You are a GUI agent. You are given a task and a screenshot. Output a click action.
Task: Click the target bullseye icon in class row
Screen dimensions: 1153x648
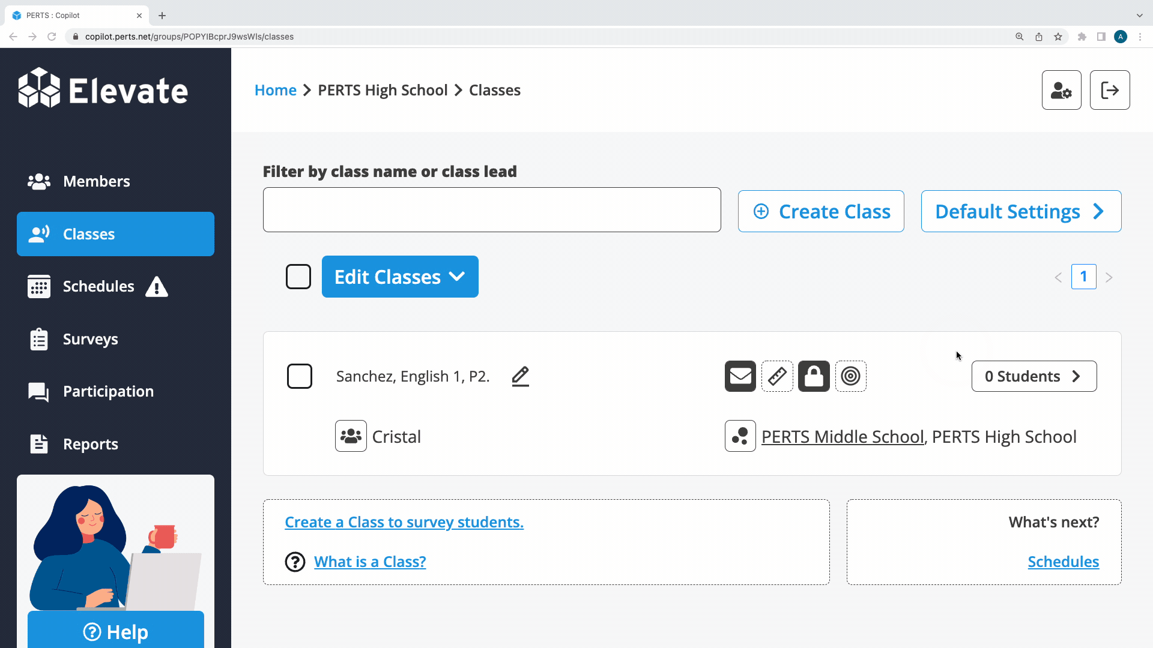(850, 376)
